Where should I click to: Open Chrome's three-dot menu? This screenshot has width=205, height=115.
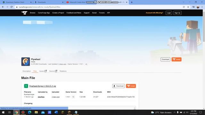click(202, 7)
